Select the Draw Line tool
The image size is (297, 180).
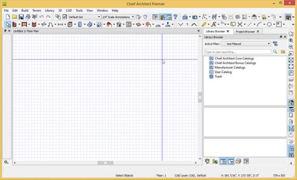249,24
